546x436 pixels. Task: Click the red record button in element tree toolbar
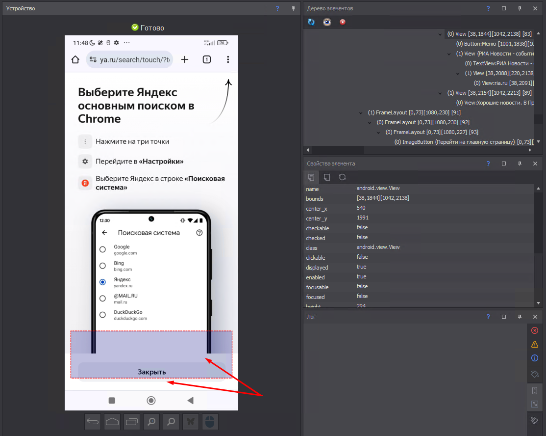click(343, 22)
